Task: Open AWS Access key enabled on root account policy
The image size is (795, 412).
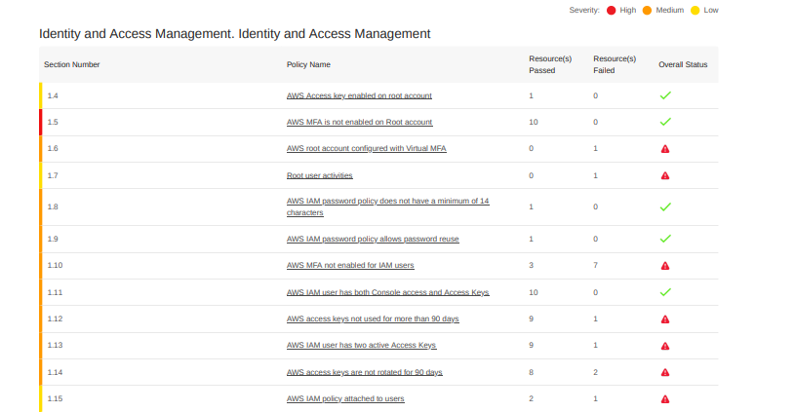Action: [x=359, y=95]
